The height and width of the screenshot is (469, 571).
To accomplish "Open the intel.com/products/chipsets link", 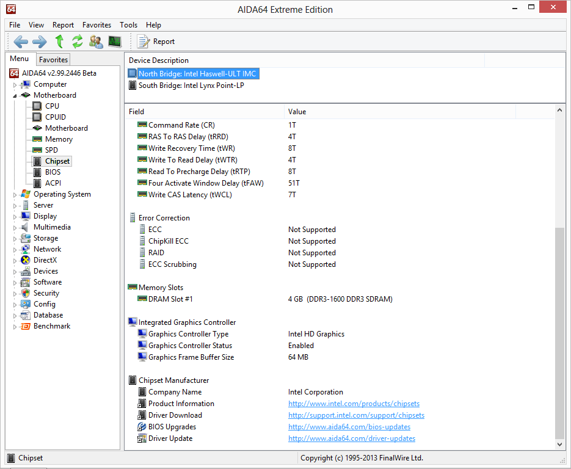I will click(354, 404).
